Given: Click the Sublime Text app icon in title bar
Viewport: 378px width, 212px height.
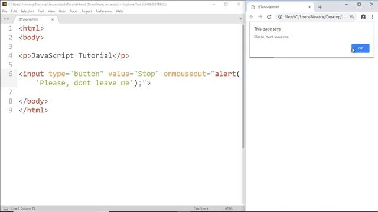Looking at the screenshot, I should 4,4.
